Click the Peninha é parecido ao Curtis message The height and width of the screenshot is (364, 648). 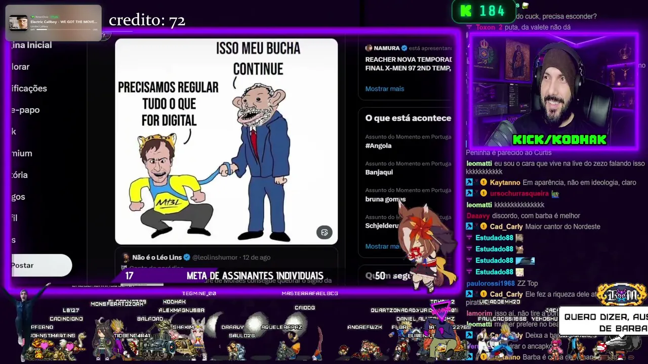pos(509,153)
